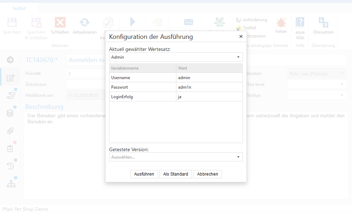Open the attachments paperclip in sidebar
Screen dimensions: 352x213
[x=10, y=131]
